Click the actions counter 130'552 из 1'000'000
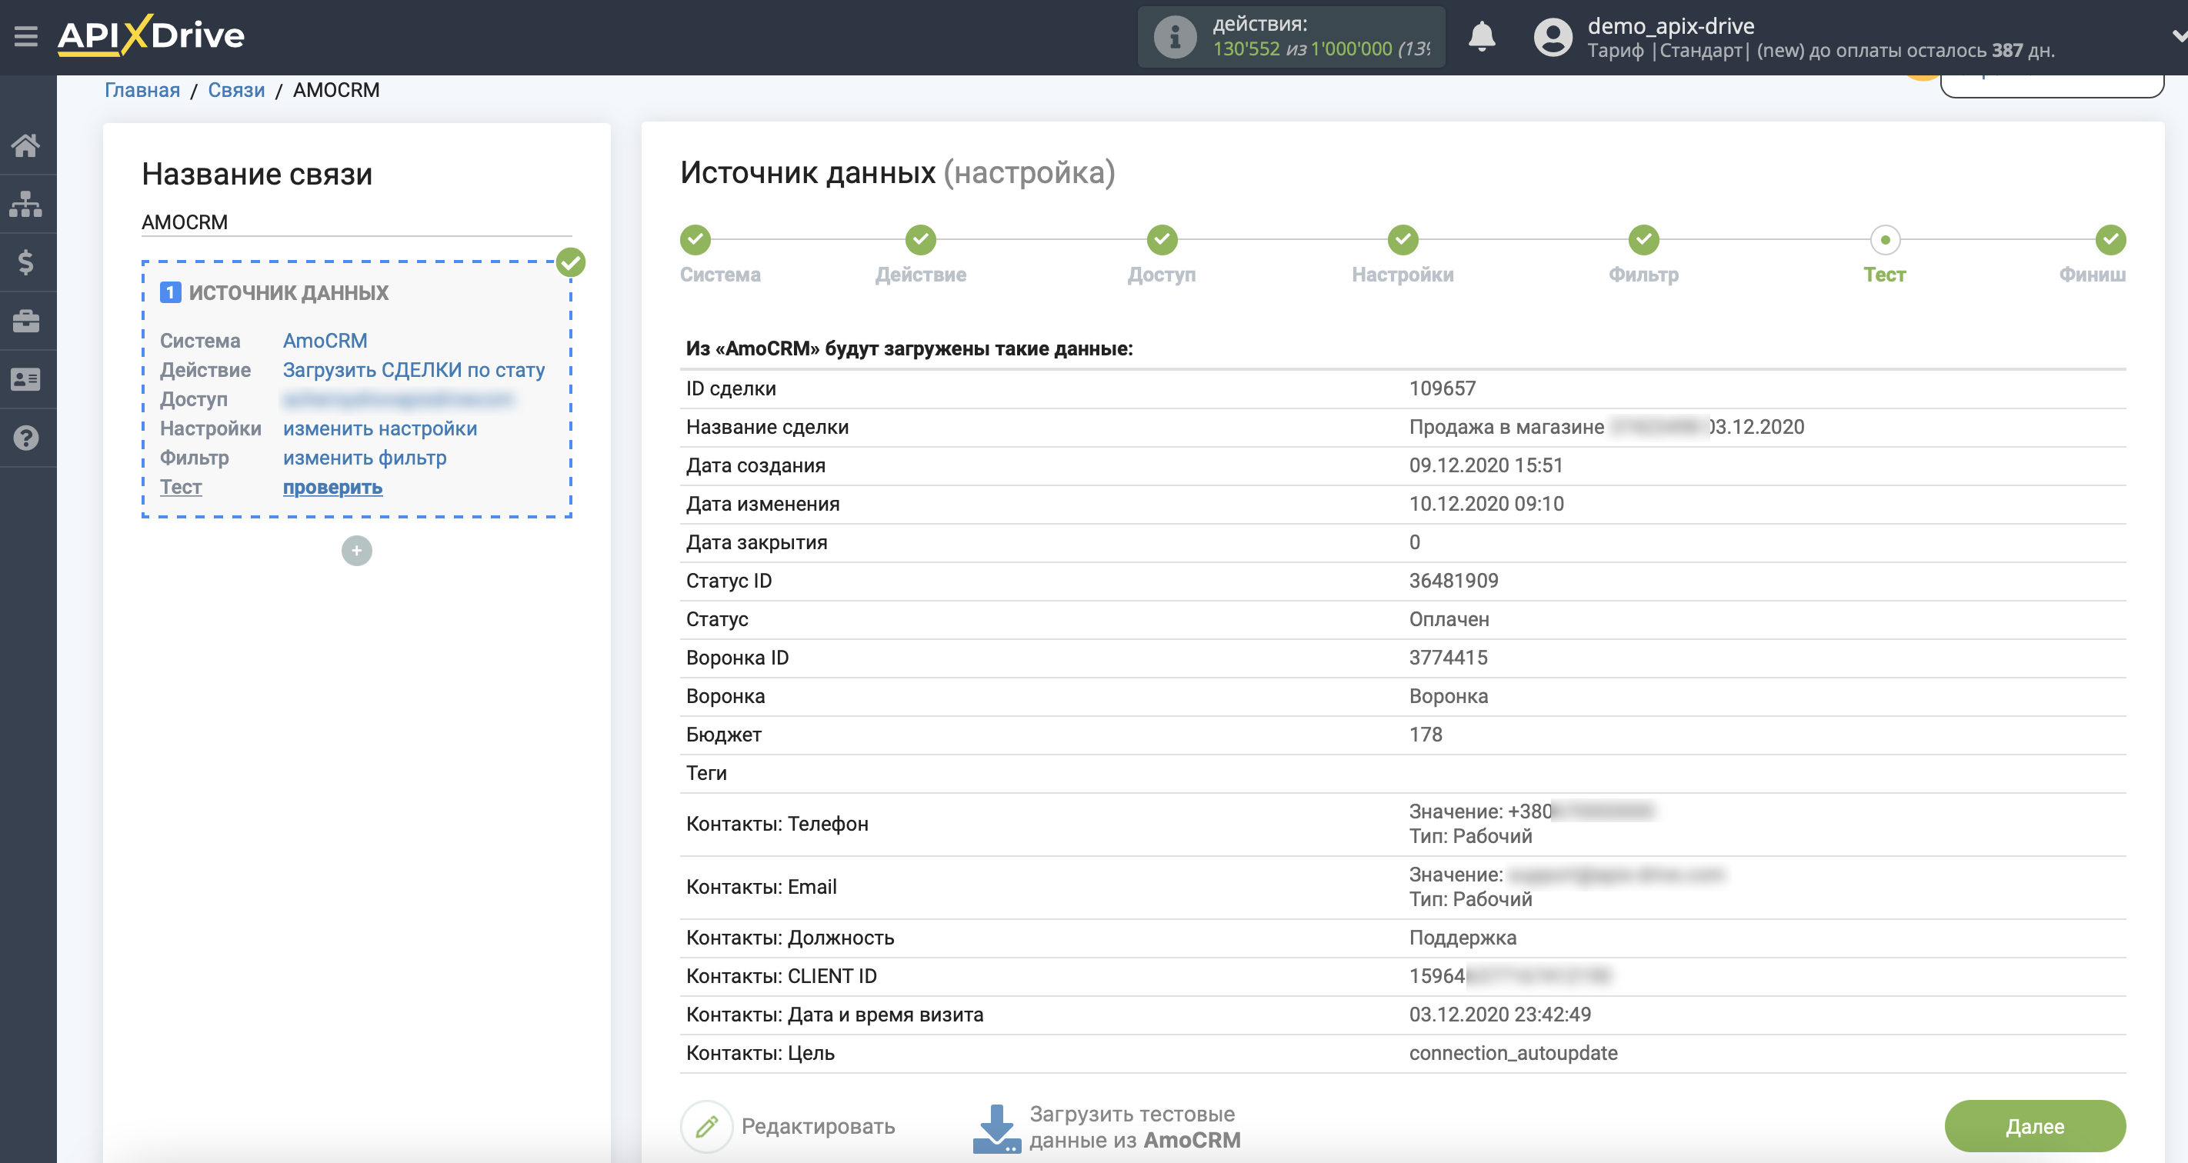Viewport: 2188px width, 1163px height. (1320, 49)
